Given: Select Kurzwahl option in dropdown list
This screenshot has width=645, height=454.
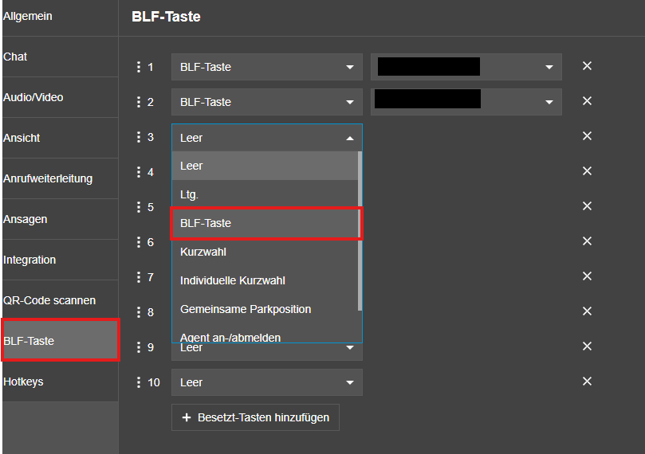Looking at the screenshot, I should coord(266,252).
